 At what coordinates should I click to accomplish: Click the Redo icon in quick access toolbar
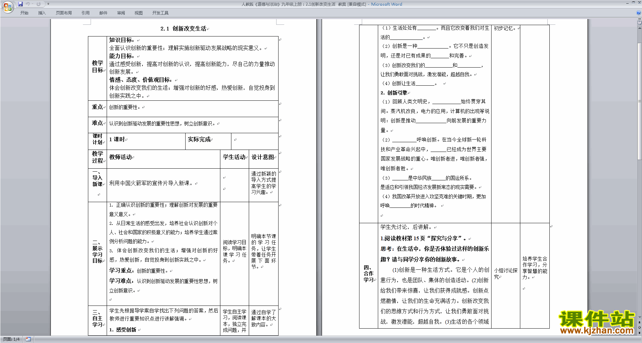[38, 4]
